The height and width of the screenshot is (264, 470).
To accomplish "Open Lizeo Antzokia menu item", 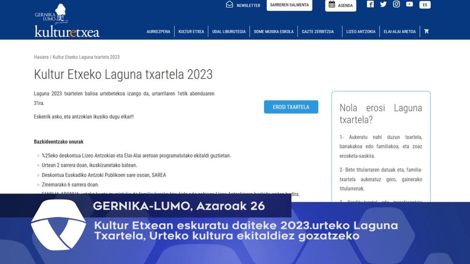I will [361, 32].
